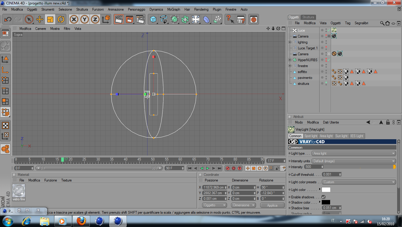
Task: Click the Undo arrow icon
Action: [8, 20]
